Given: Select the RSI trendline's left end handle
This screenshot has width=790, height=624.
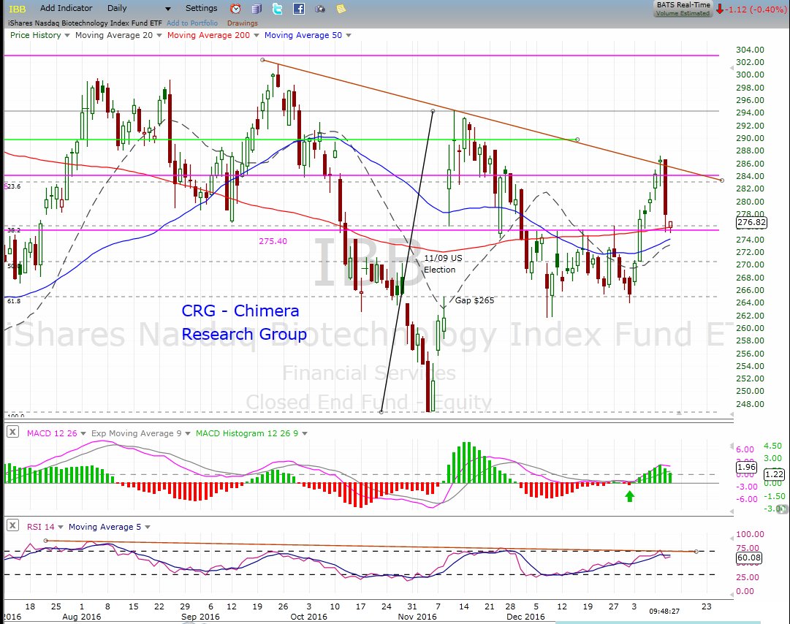Looking at the screenshot, I should coord(46,541).
